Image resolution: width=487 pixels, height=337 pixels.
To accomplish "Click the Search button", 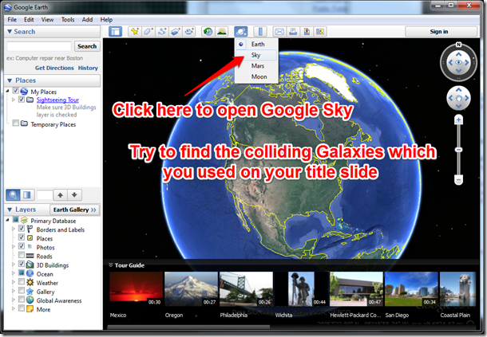I will (x=87, y=46).
